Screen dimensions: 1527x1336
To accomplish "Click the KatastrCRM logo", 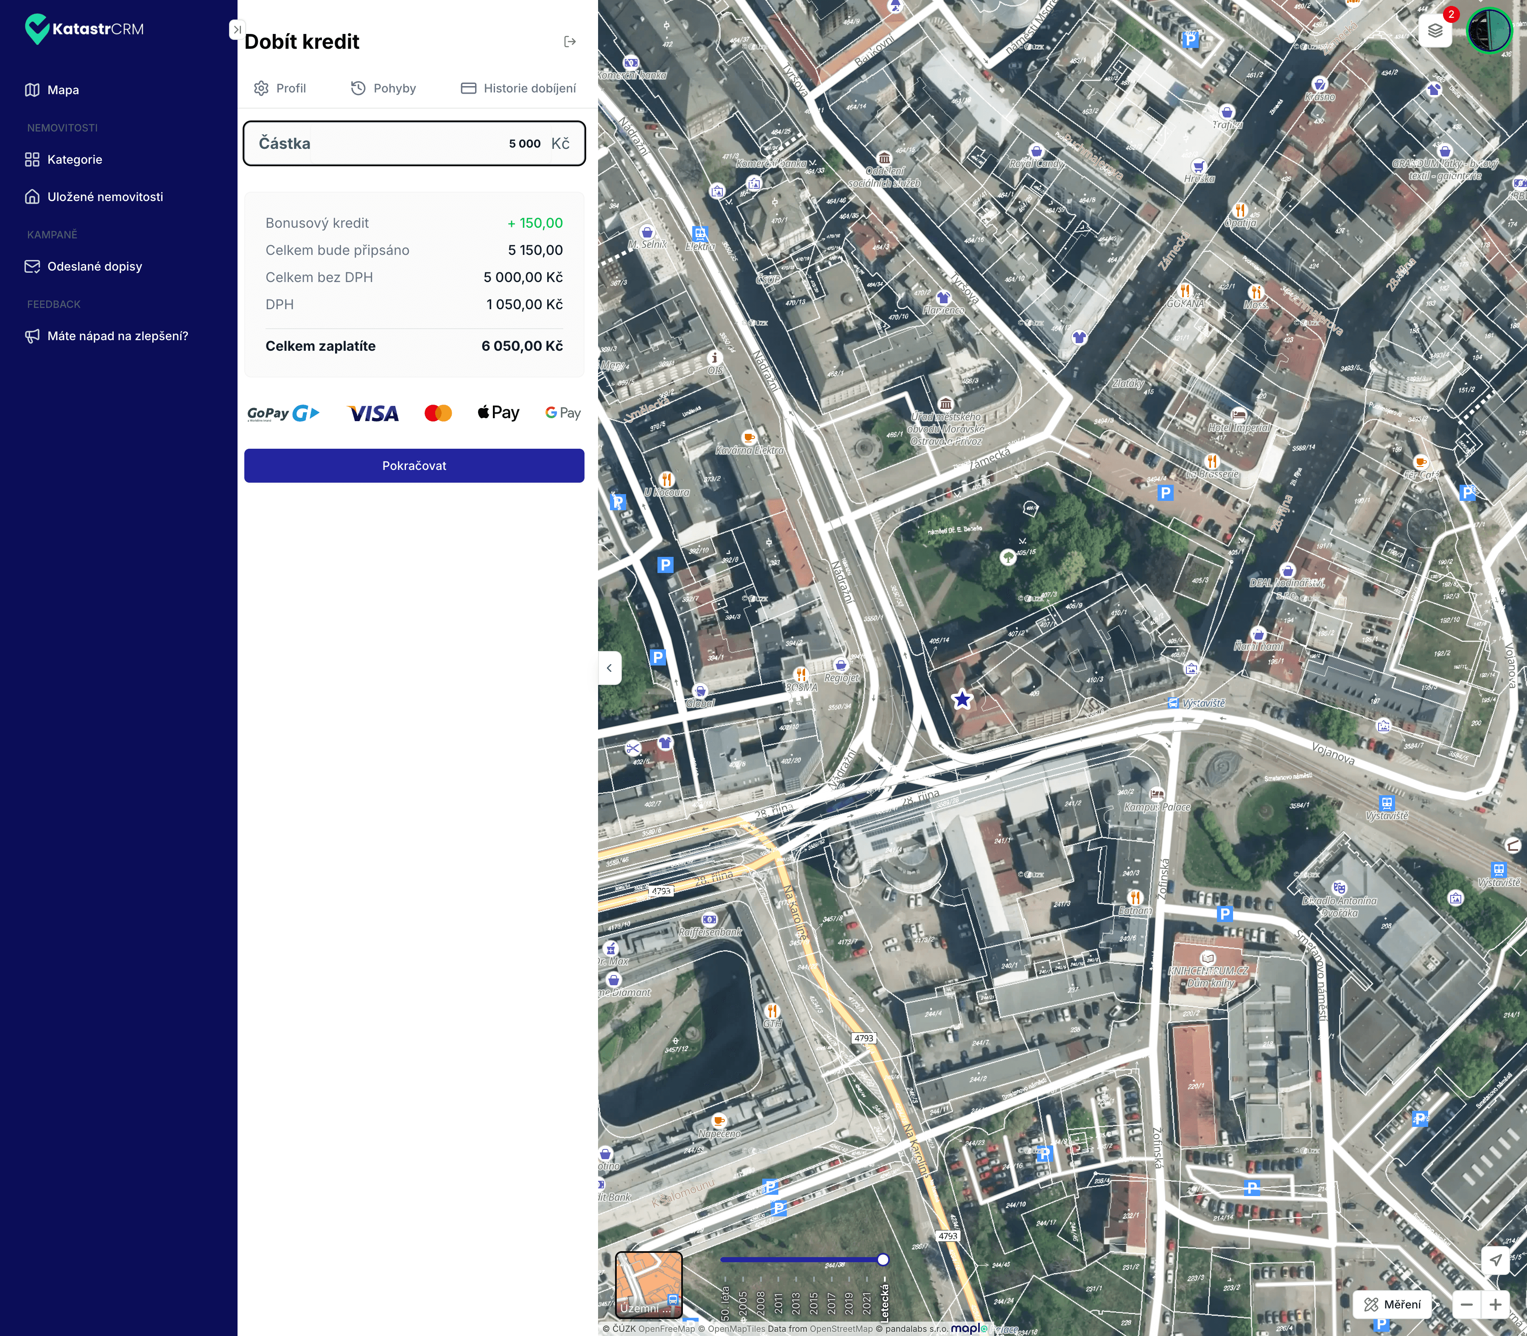I will (x=84, y=29).
